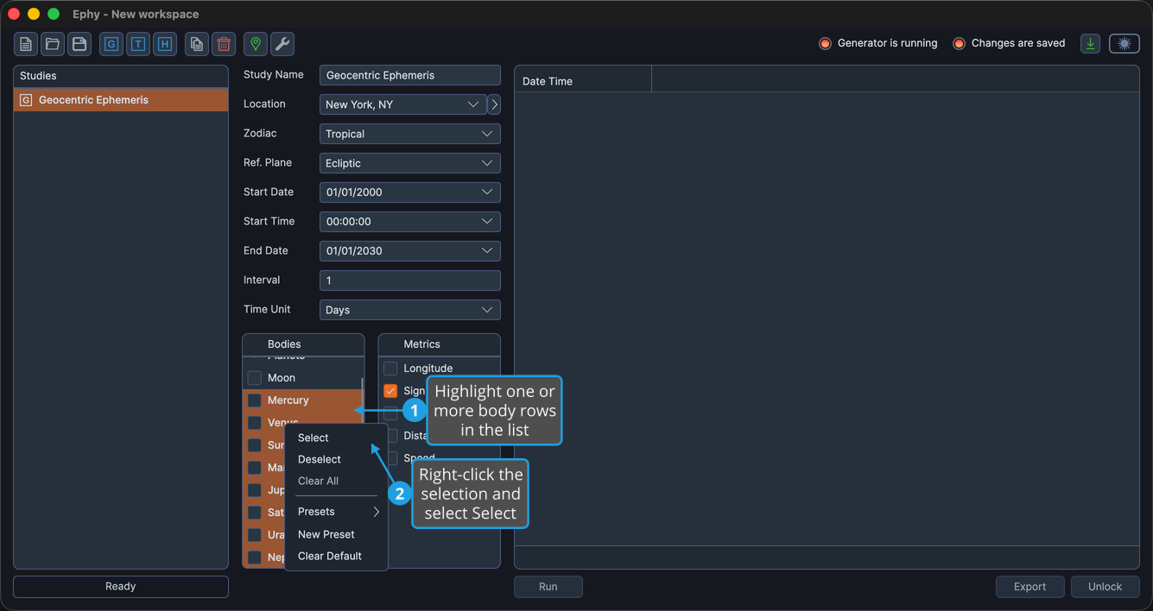Save the workspace with the floppy disk icon

coord(79,44)
